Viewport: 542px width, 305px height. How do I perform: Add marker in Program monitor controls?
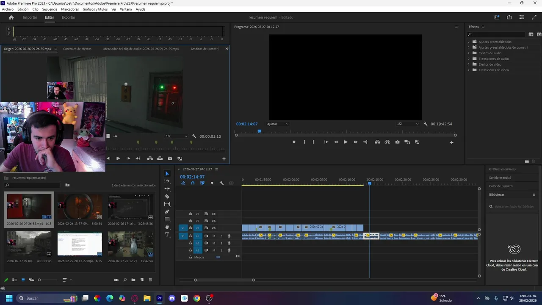[294, 142]
